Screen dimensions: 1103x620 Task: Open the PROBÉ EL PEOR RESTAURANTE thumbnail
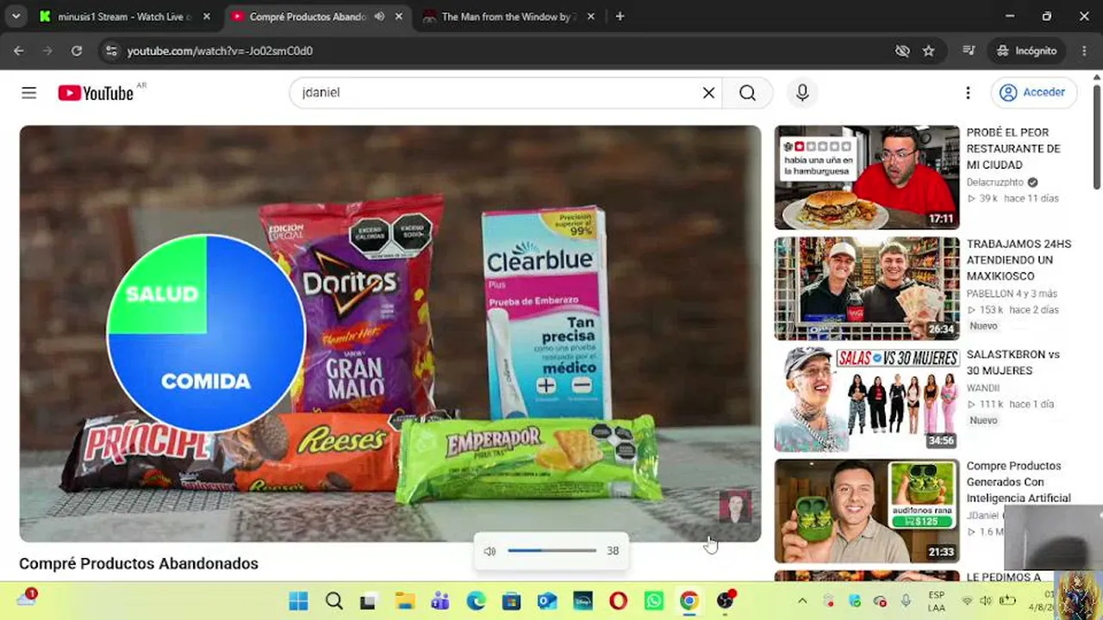pos(866,177)
